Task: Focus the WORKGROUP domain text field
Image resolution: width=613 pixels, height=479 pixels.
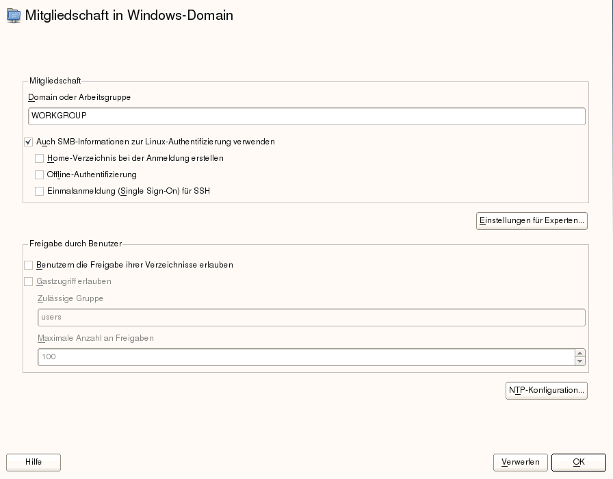Action: pos(306,116)
